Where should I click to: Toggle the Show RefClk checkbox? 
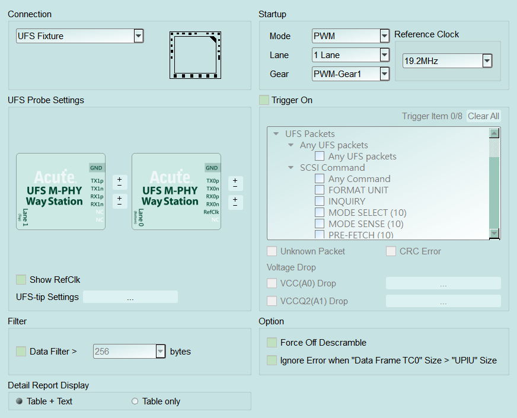(21, 279)
